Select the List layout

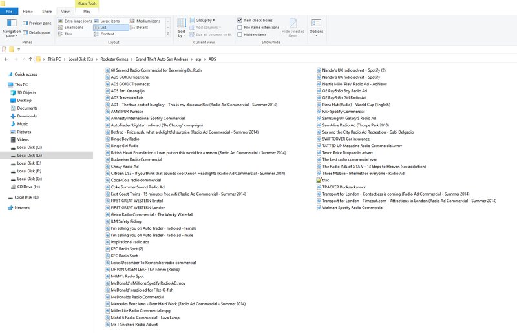pyautogui.click(x=111, y=27)
